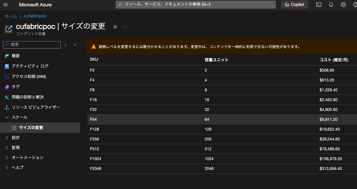Click the $306.60 cost cell
Viewport: 357px width, 189px height.
pyautogui.click(x=327, y=70)
